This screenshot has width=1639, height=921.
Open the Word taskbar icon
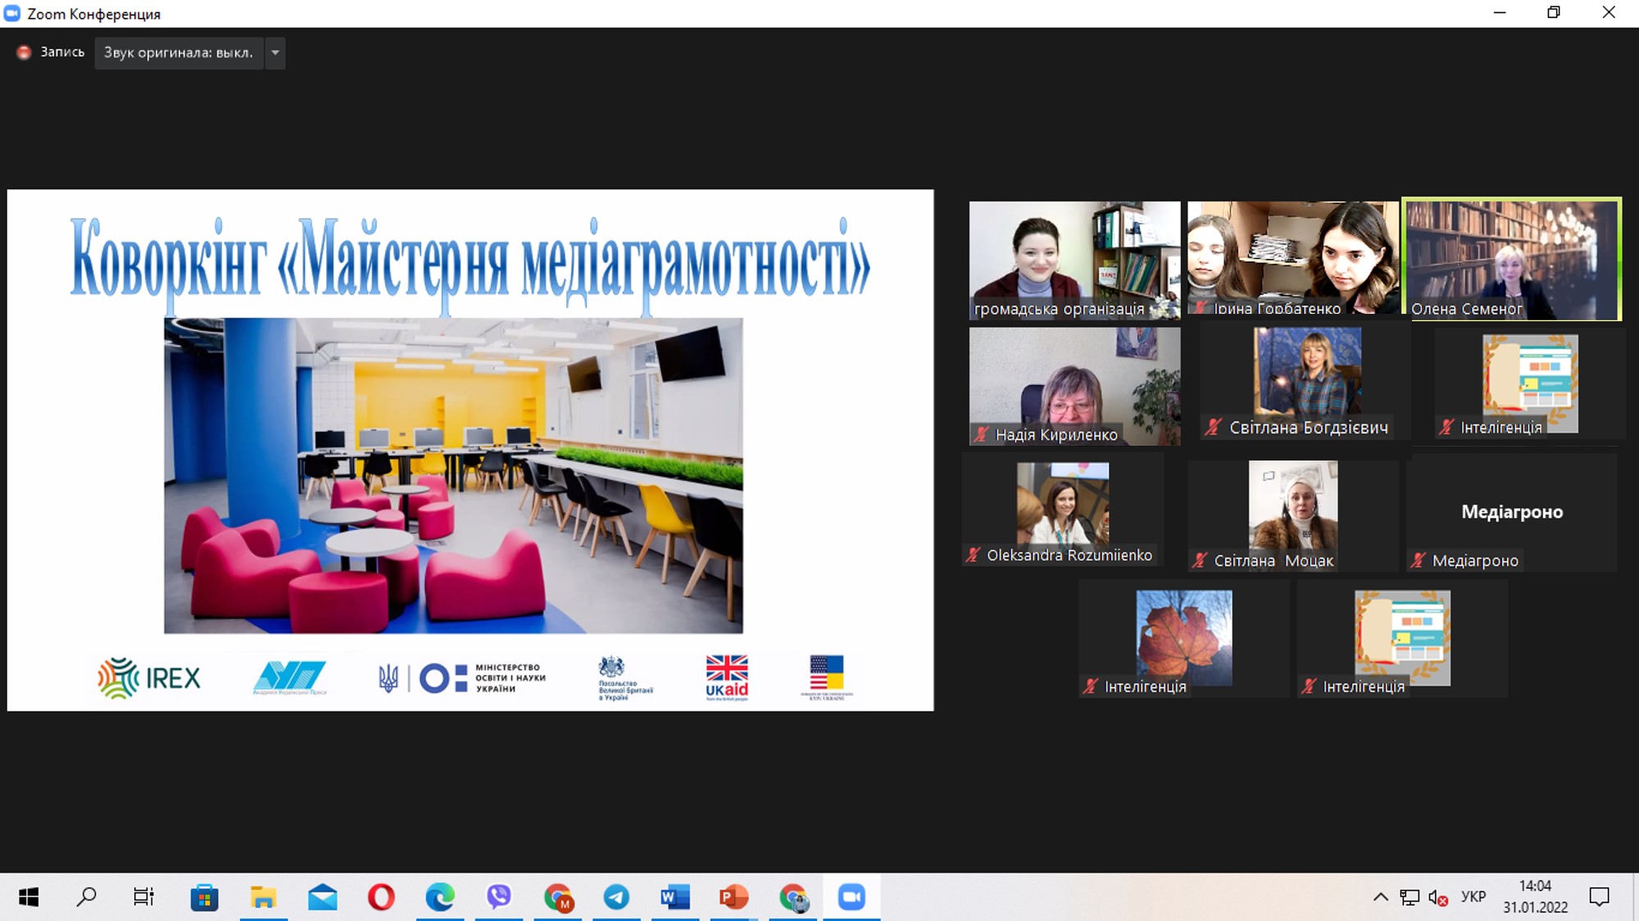(674, 897)
